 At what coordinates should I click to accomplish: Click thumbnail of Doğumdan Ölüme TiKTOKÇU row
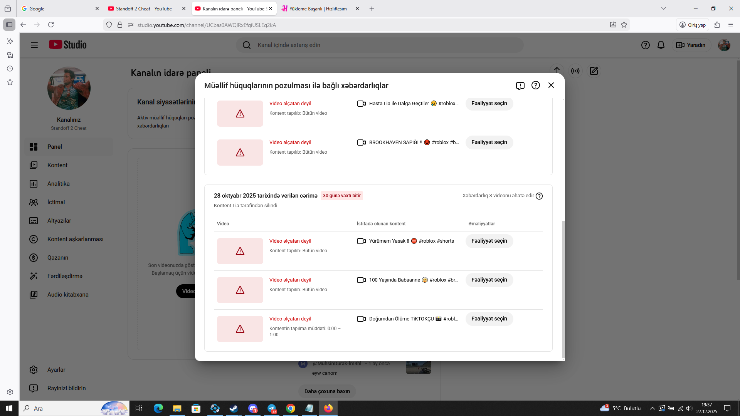click(x=240, y=329)
